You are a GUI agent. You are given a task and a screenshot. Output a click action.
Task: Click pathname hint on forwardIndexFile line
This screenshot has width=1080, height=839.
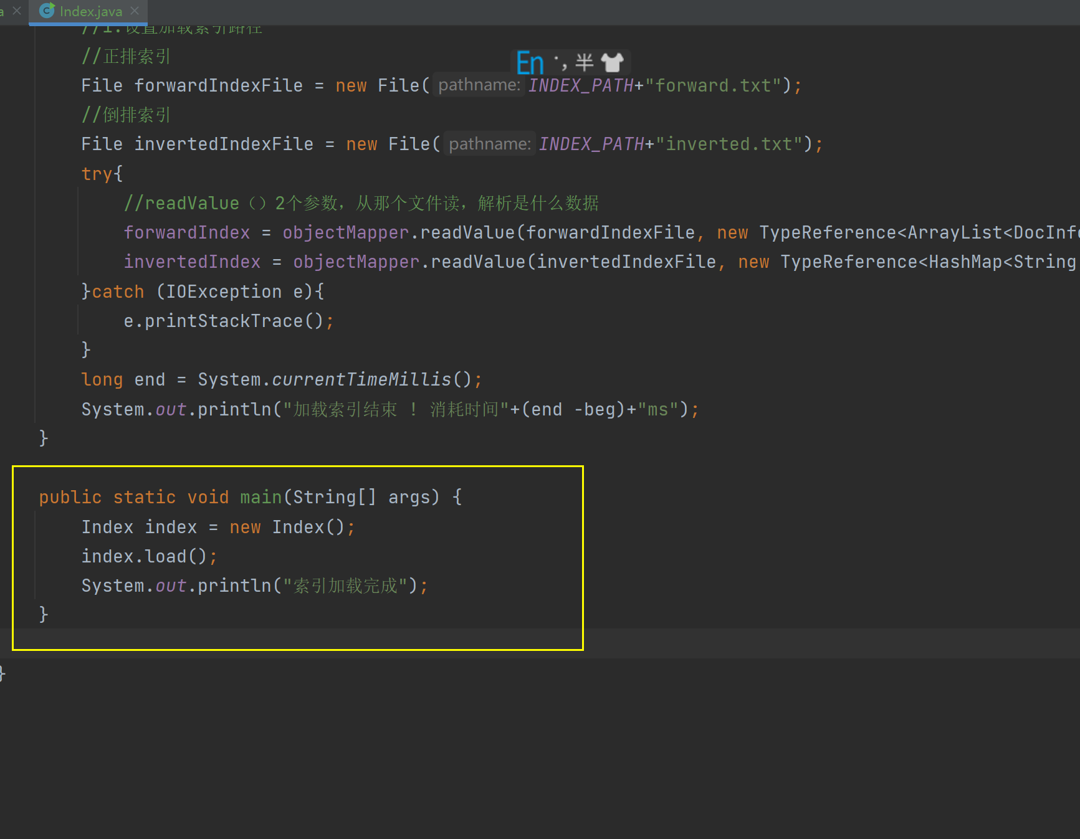coord(479,85)
